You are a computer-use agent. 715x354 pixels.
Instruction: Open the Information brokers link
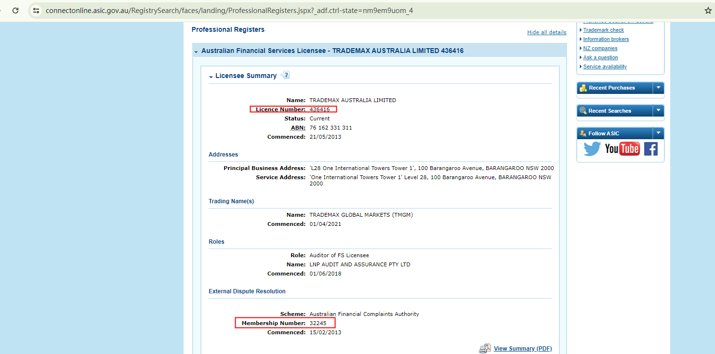pyautogui.click(x=606, y=39)
